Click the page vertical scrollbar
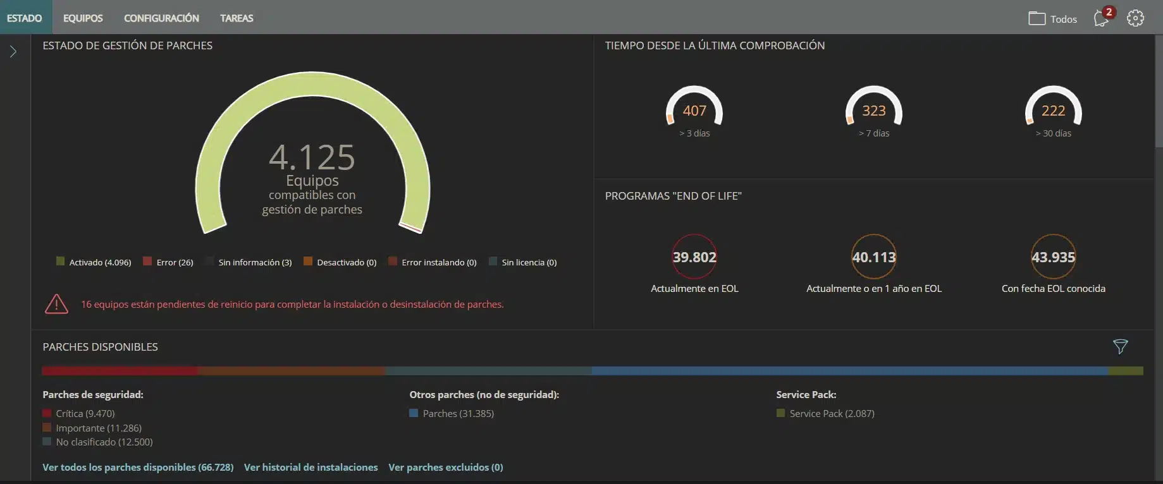Screen dimensions: 1163x484 (x=1159, y=91)
